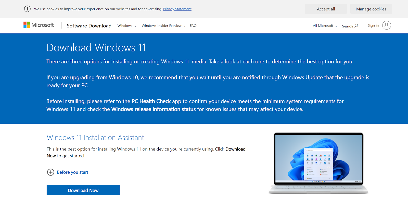Click the Download Now button

click(x=83, y=190)
